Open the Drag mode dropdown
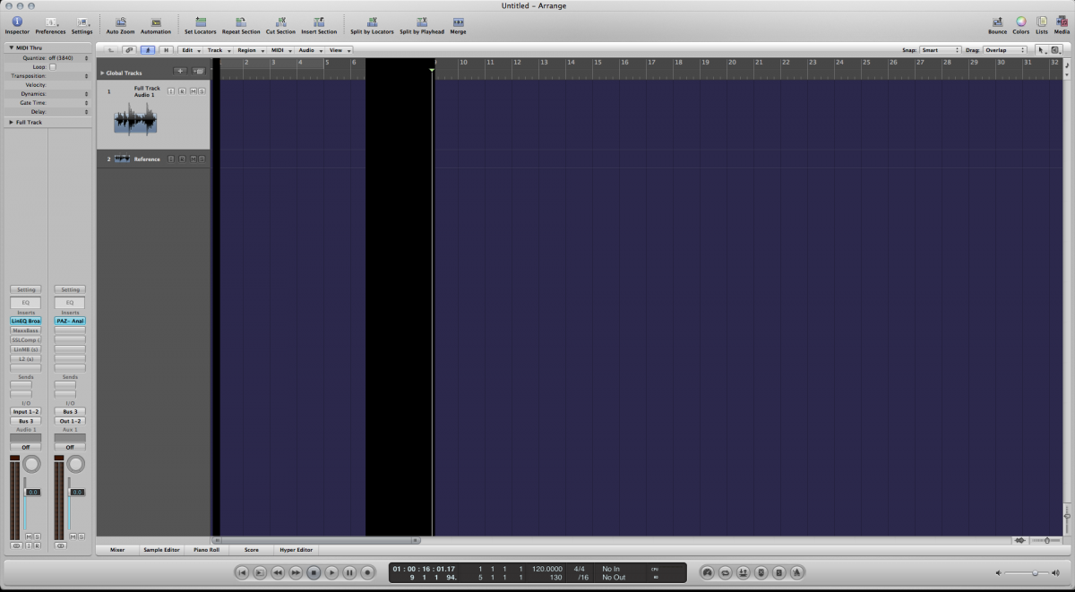The height and width of the screenshot is (592, 1075). (1004, 50)
